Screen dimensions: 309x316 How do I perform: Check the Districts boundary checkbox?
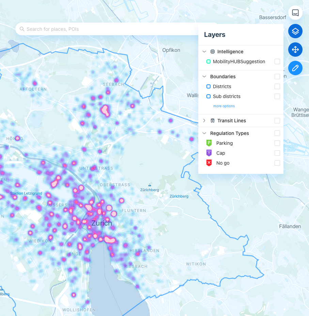pyautogui.click(x=277, y=86)
